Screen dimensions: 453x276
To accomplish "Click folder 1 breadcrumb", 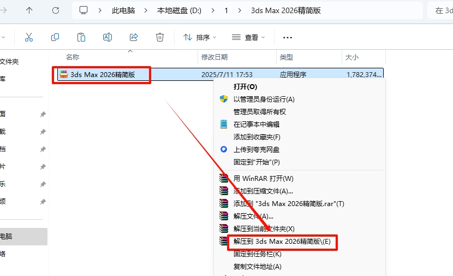I will coord(226,11).
